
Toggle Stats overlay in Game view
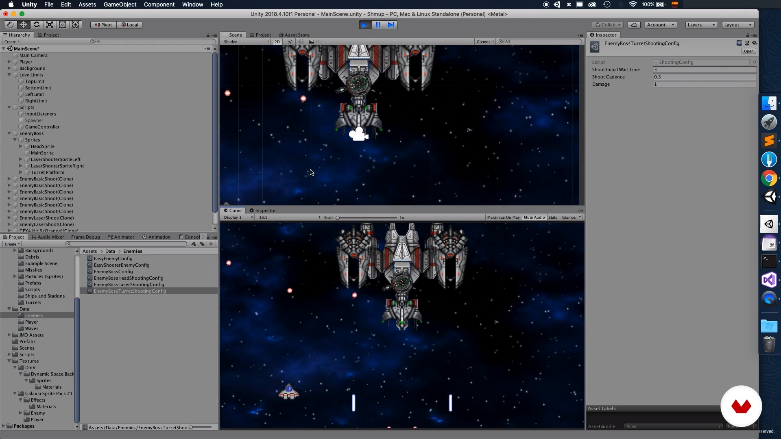pyautogui.click(x=553, y=217)
